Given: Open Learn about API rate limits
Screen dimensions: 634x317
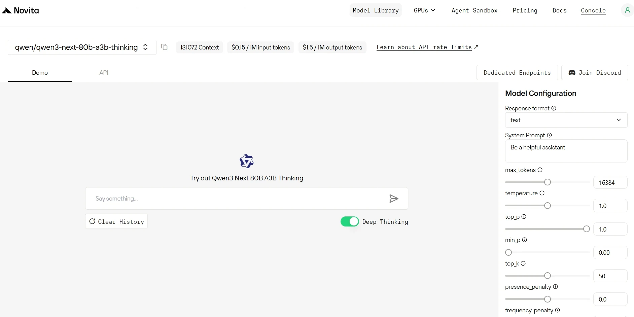Looking at the screenshot, I should 427,47.
